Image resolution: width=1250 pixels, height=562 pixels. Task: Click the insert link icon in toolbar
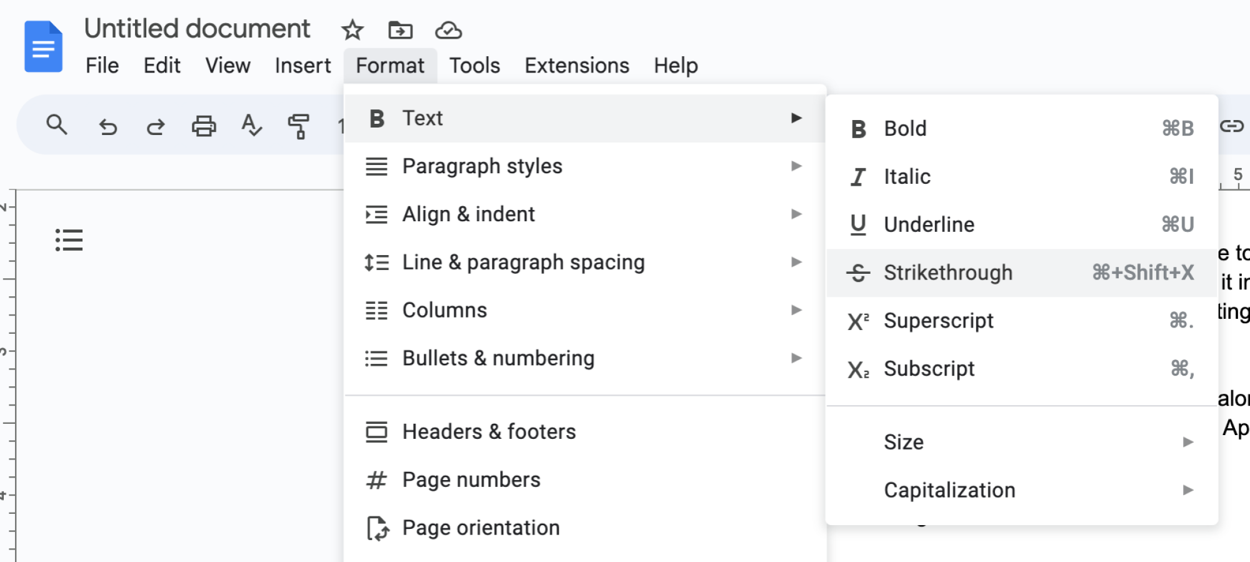(x=1232, y=126)
